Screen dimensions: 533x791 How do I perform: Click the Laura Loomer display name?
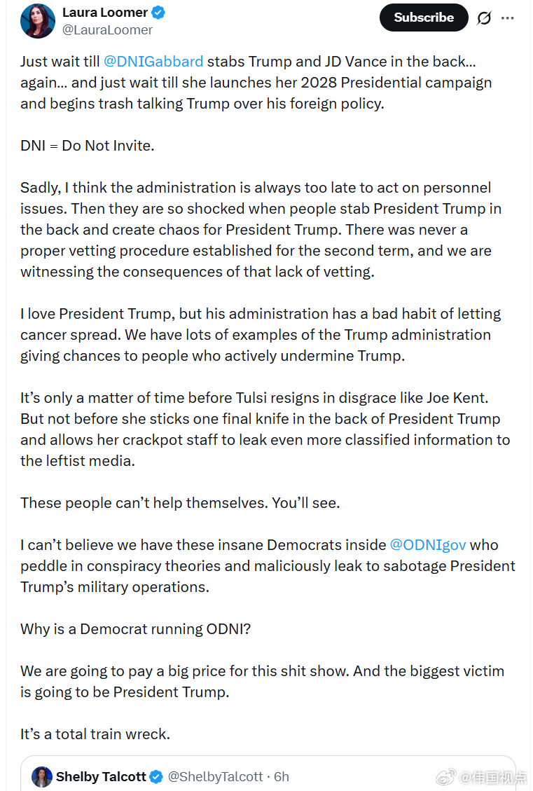click(x=105, y=13)
